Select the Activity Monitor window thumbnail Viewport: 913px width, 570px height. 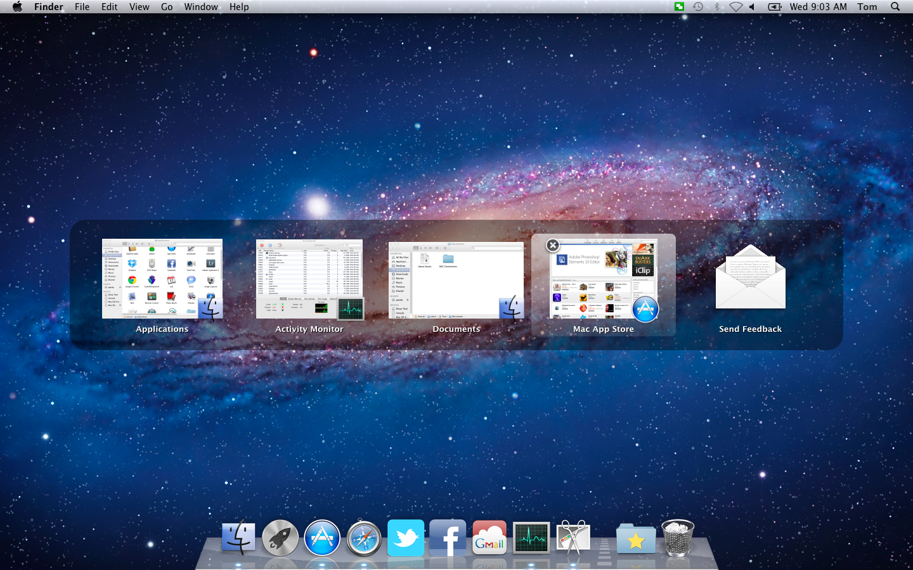click(309, 279)
